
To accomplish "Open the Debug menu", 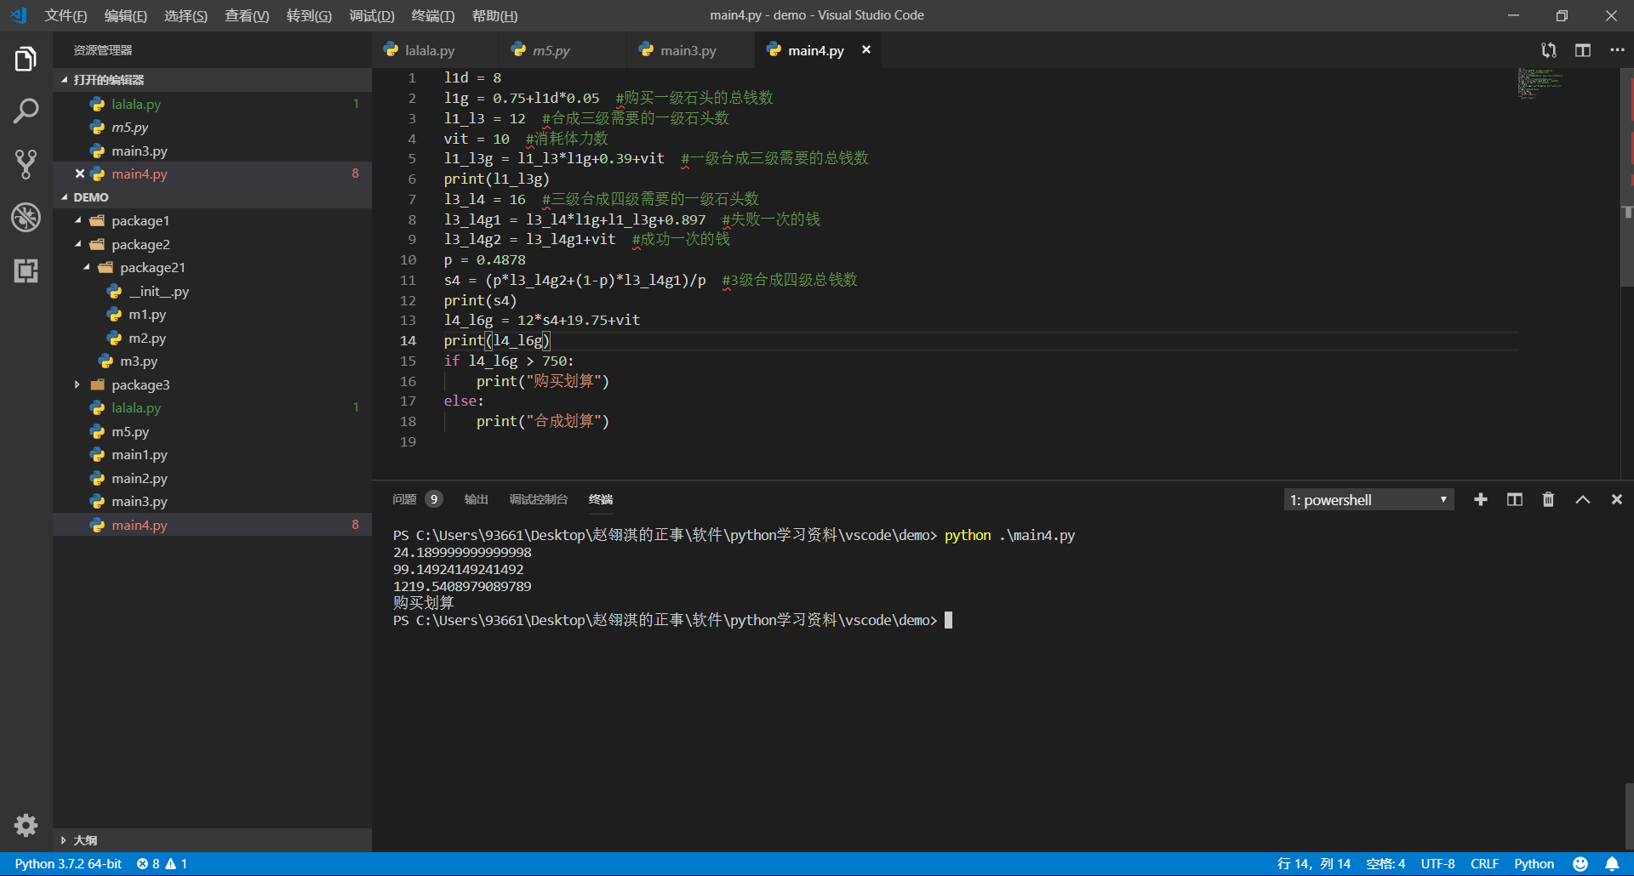I will (x=372, y=15).
